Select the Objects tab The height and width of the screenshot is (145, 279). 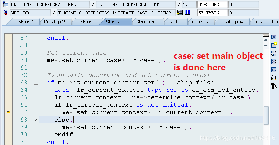click(x=200, y=22)
